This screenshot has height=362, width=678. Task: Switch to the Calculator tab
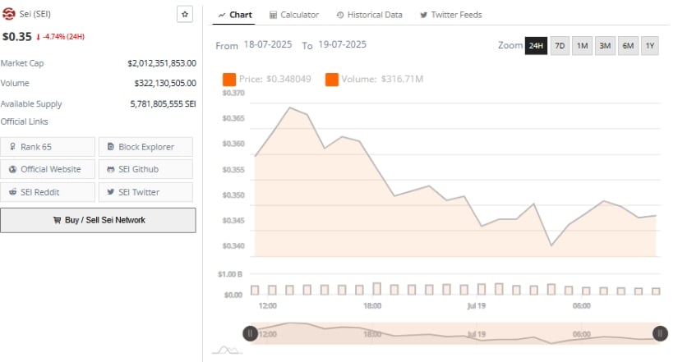pyautogui.click(x=294, y=15)
